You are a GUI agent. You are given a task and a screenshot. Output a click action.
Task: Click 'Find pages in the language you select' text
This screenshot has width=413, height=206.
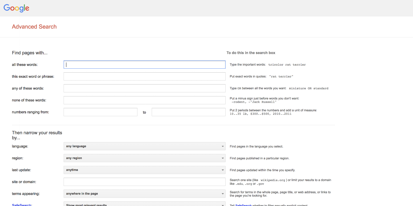point(256,146)
